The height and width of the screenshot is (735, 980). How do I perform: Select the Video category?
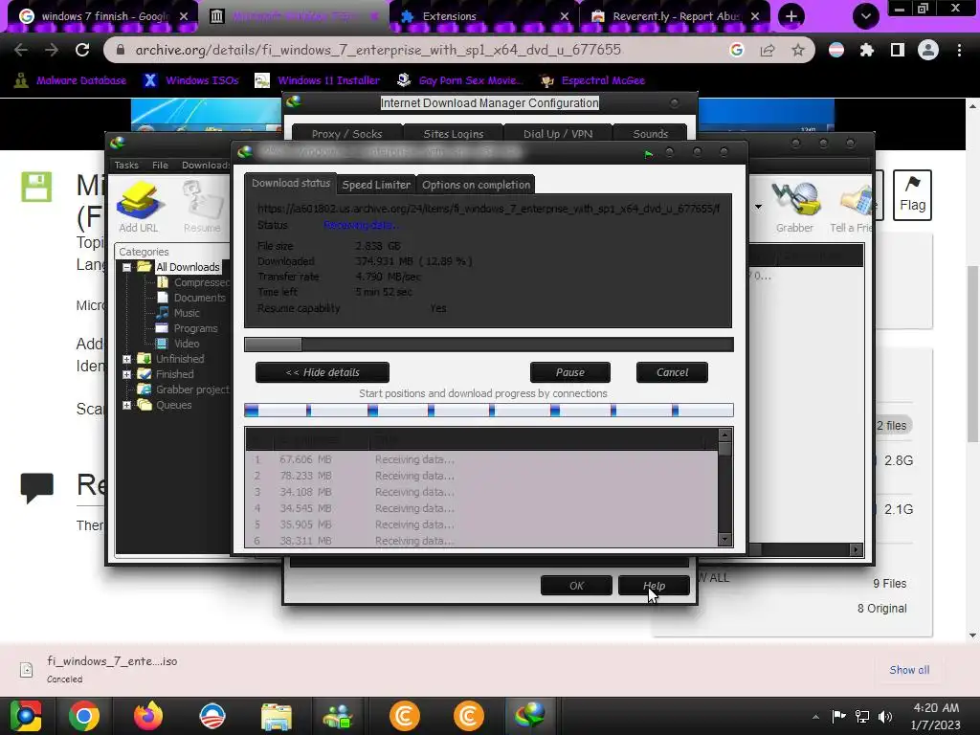tap(178, 344)
